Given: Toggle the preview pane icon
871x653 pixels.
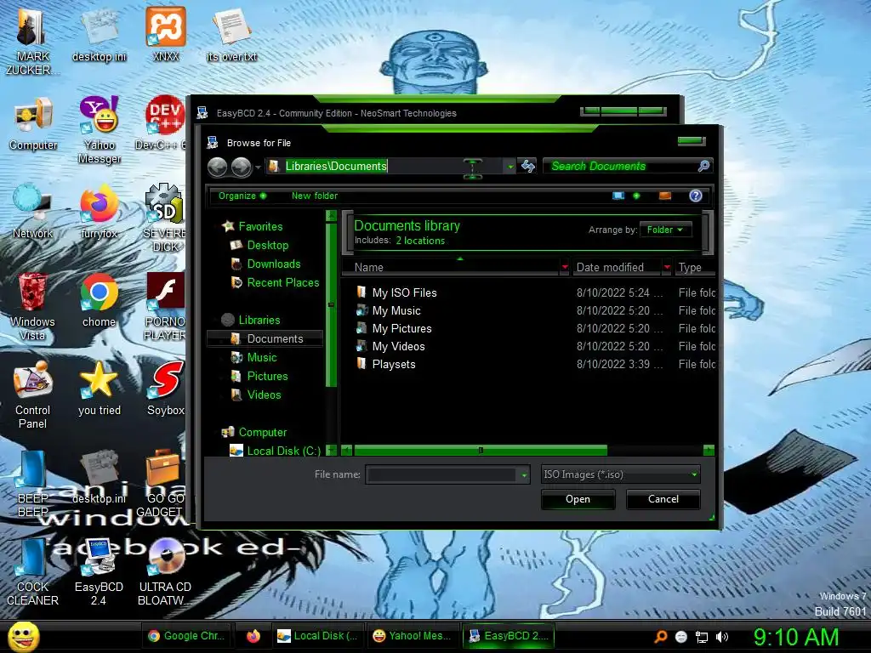Looking at the screenshot, I should pyautogui.click(x=665, y=196).
